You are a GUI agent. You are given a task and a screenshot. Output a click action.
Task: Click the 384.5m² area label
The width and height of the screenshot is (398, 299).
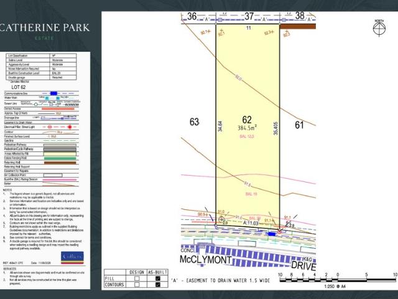(x=247, y=128)
